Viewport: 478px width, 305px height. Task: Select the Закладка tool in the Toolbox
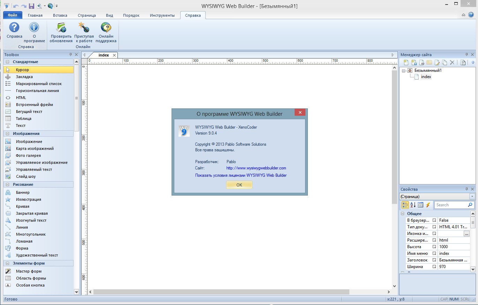(38, 77)
